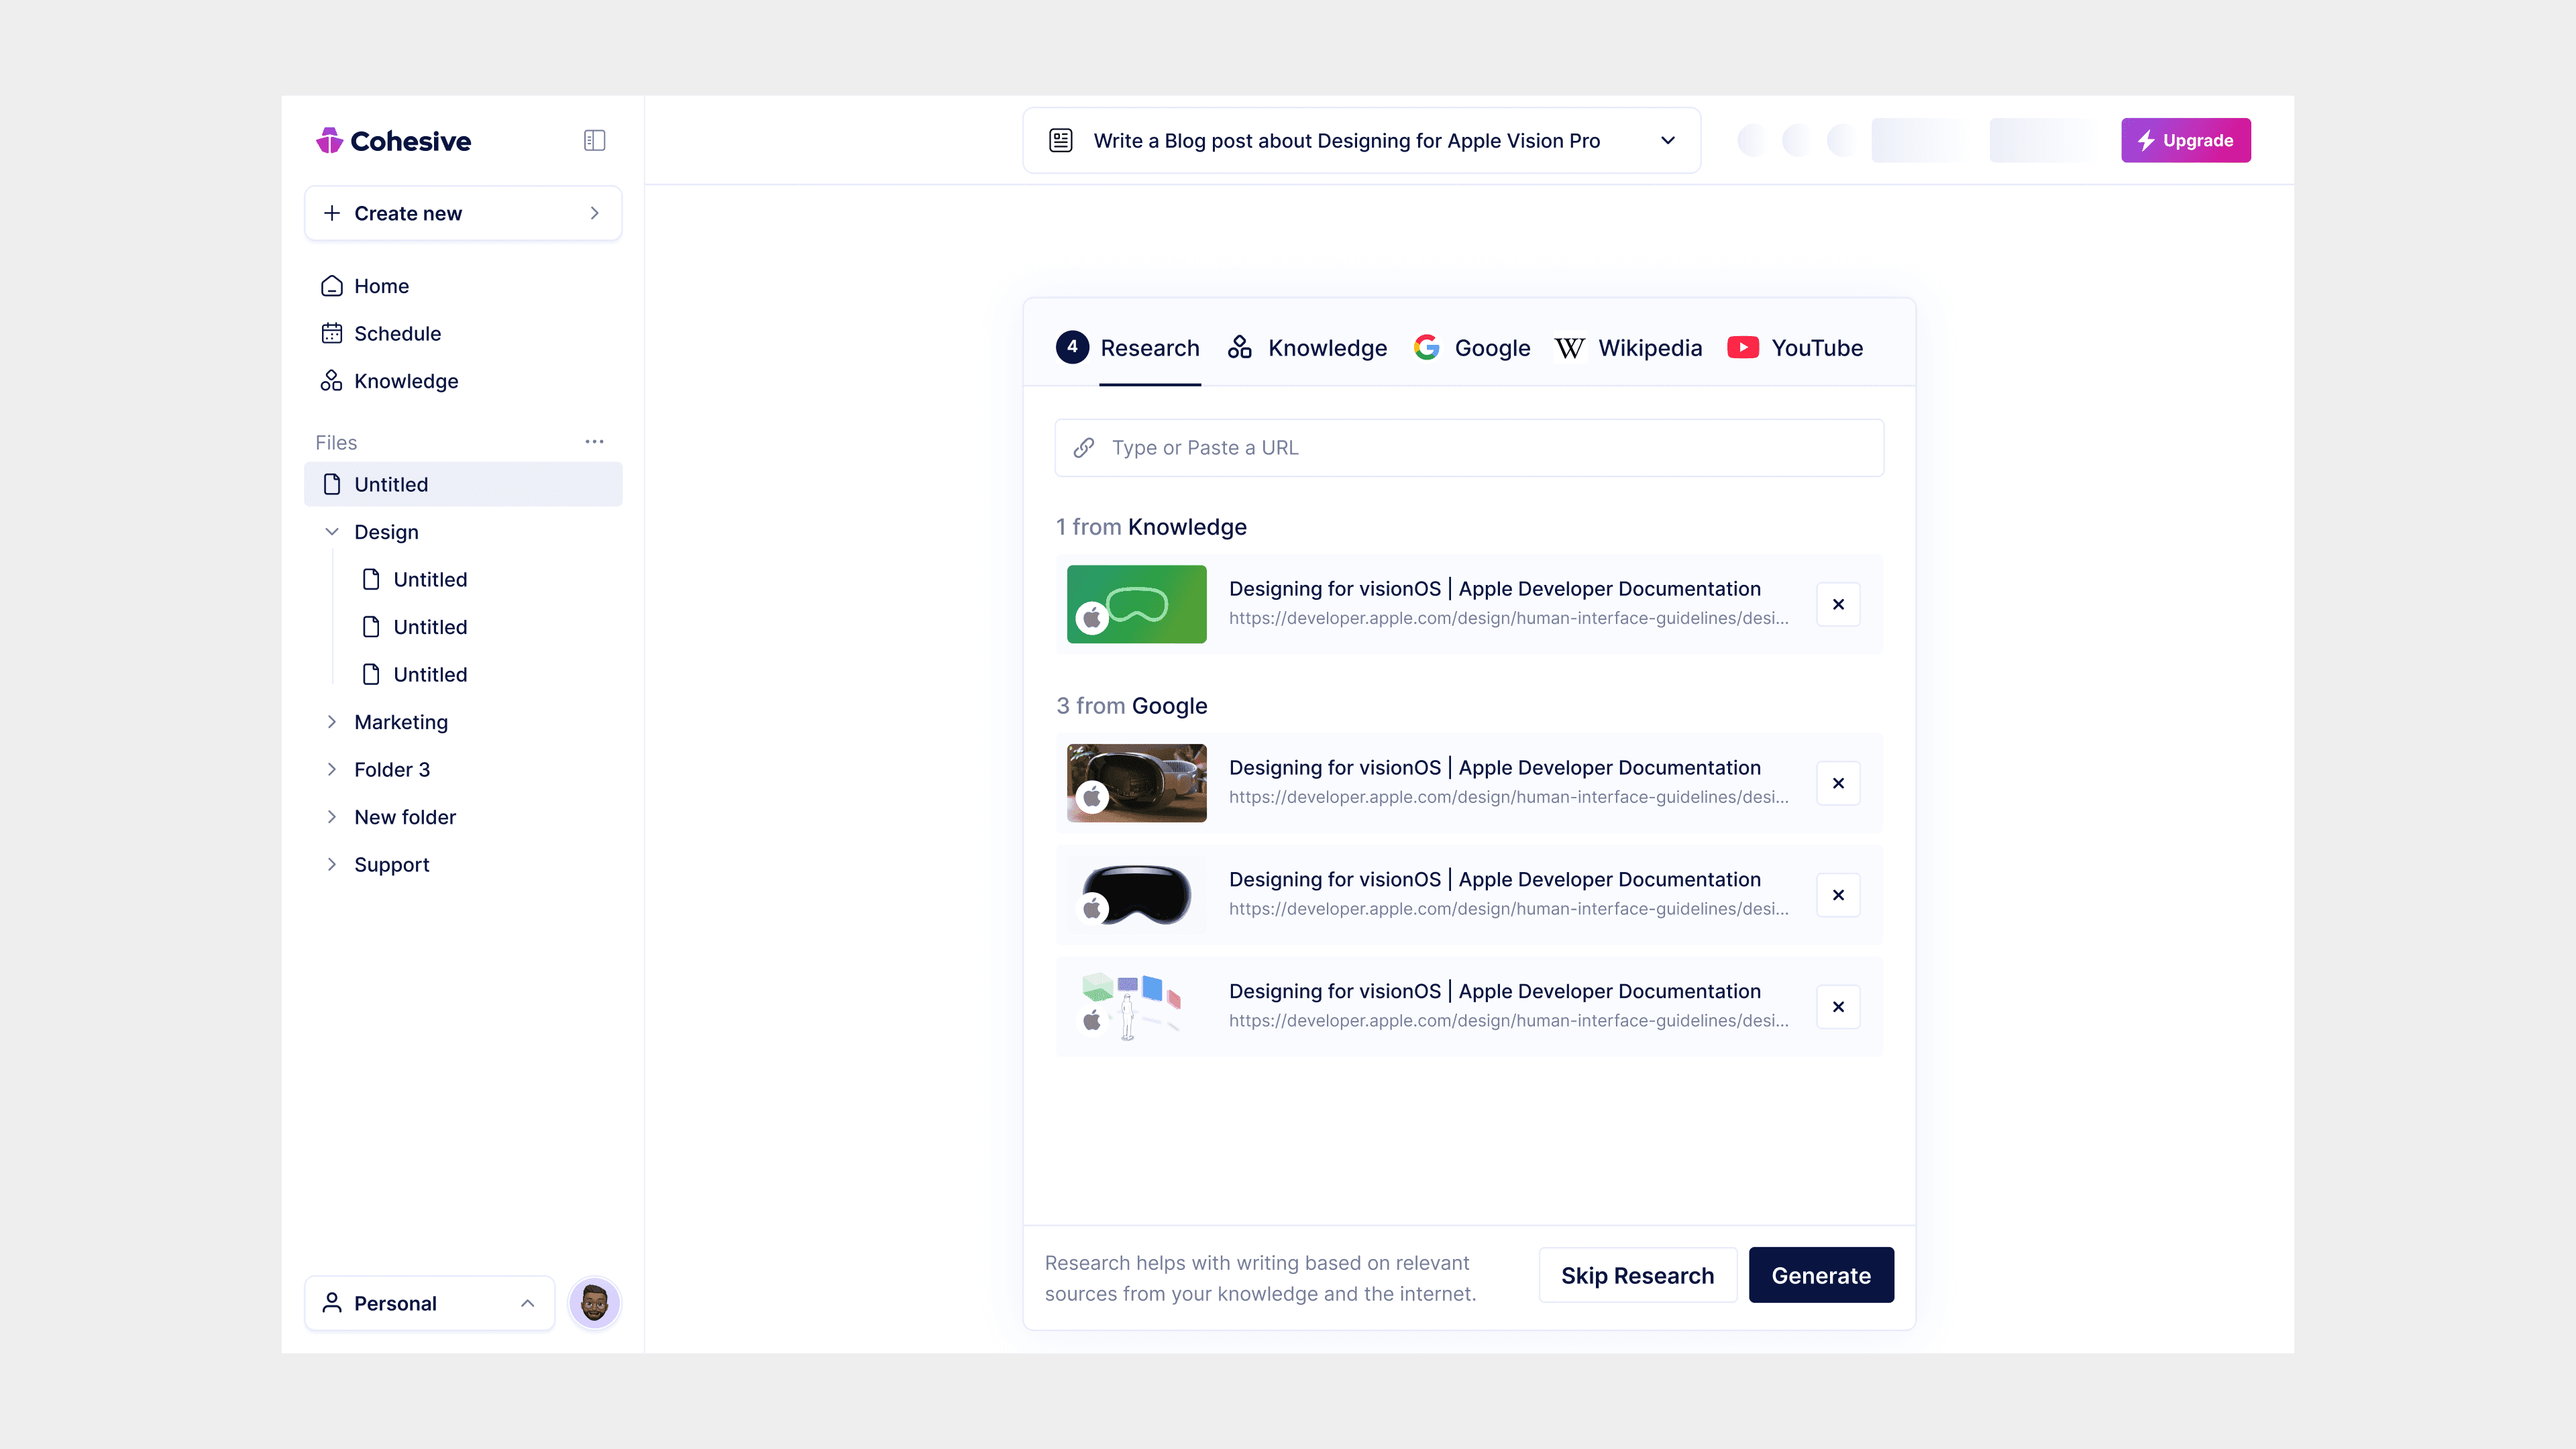
Task: Focus the Type or Paste a URL field
Action: point(1468,448)
